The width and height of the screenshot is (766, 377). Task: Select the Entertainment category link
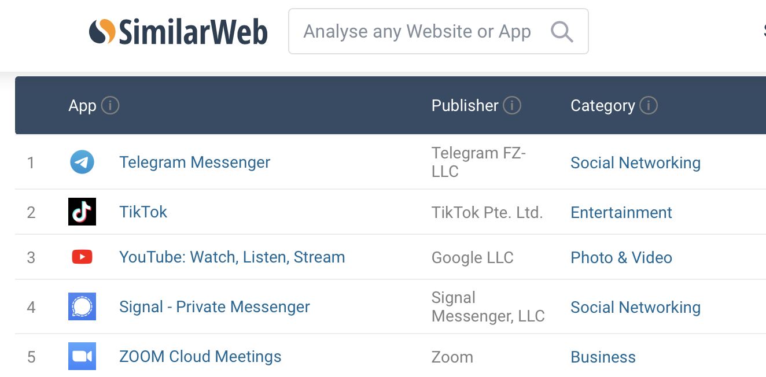click(621, 213)
